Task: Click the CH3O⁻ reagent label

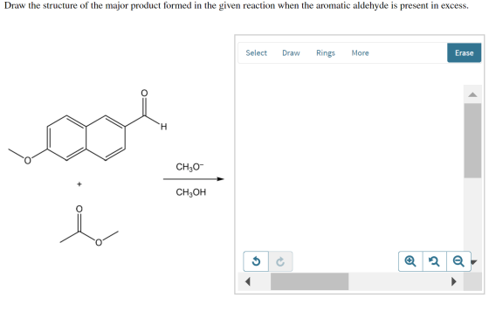Action: [x=189, y=167]
